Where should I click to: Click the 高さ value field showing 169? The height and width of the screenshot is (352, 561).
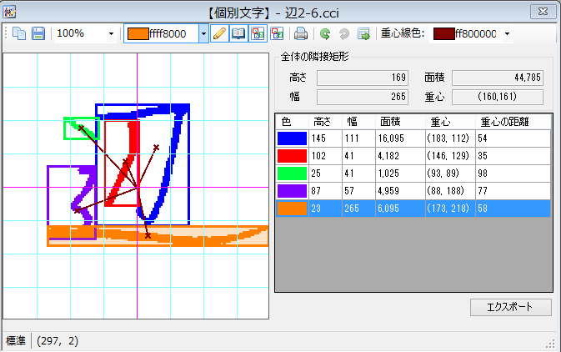363,78
